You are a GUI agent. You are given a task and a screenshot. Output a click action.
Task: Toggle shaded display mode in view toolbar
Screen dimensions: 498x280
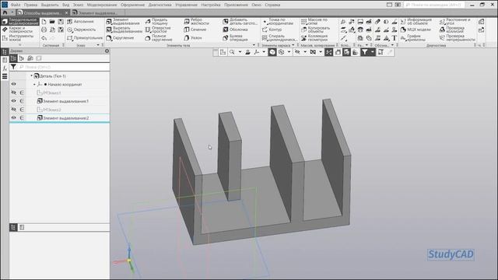tap(272, 52)
